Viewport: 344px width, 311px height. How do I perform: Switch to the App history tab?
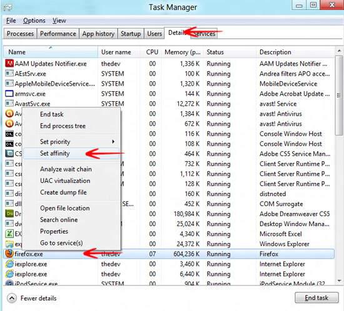[98, 34]
